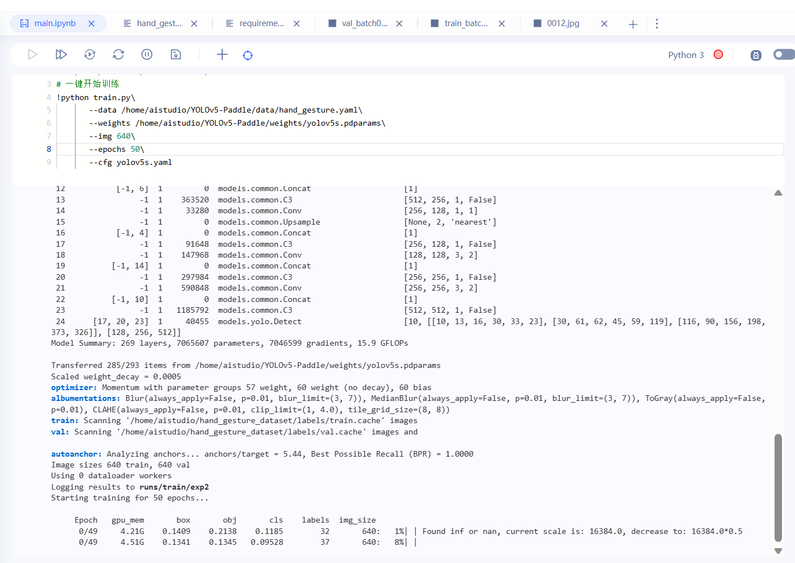Click the image file icon on 0012.jpg tab
This screenshot has height=563, width=795.
pos(538,23)
